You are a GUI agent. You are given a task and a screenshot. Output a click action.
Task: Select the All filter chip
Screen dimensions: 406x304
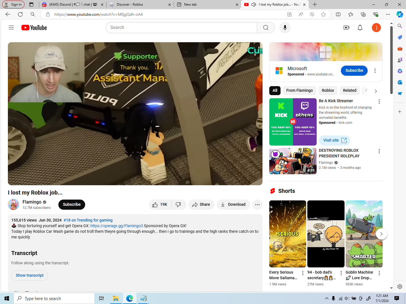point(275,90)
